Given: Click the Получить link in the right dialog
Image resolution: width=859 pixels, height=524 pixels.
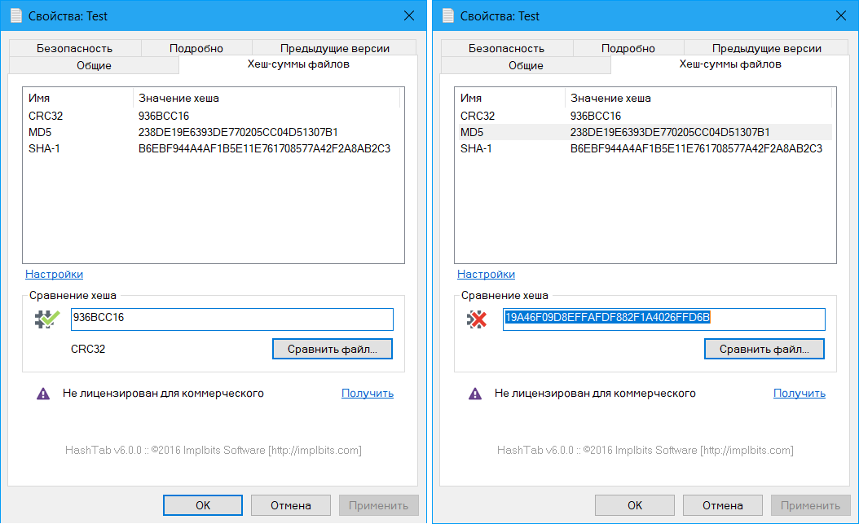Looking at the screenshot, I should [799, 394].
